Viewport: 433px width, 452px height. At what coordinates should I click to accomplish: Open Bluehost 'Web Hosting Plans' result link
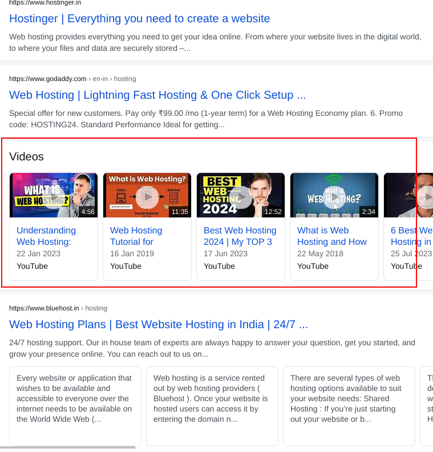click(159, 324)
